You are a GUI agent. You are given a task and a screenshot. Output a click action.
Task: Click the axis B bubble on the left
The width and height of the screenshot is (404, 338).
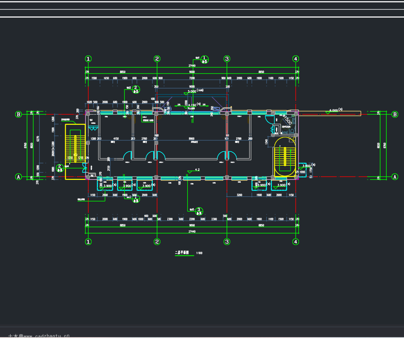[18, 114]
